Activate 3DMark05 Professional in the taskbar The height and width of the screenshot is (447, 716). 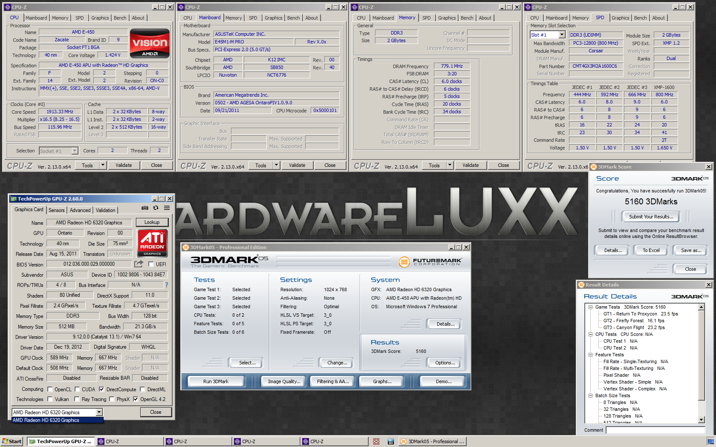coord(433,441)
